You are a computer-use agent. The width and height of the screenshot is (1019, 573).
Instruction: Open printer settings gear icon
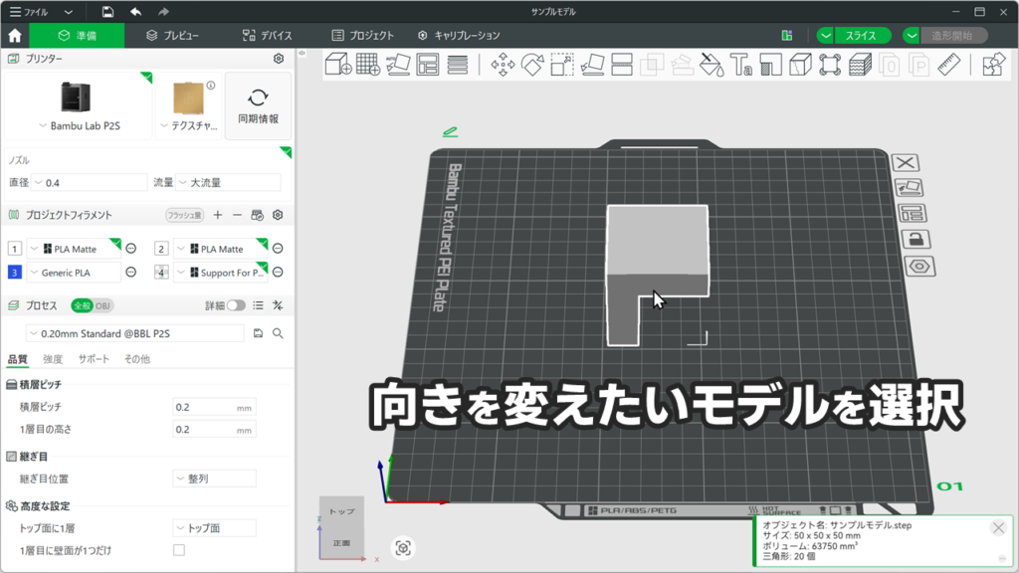pyautogui.click(x=279, y=59)
